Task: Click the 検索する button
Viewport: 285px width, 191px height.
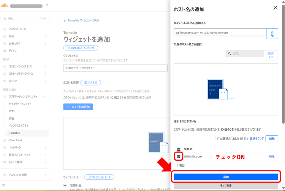Action: point(271,55)
